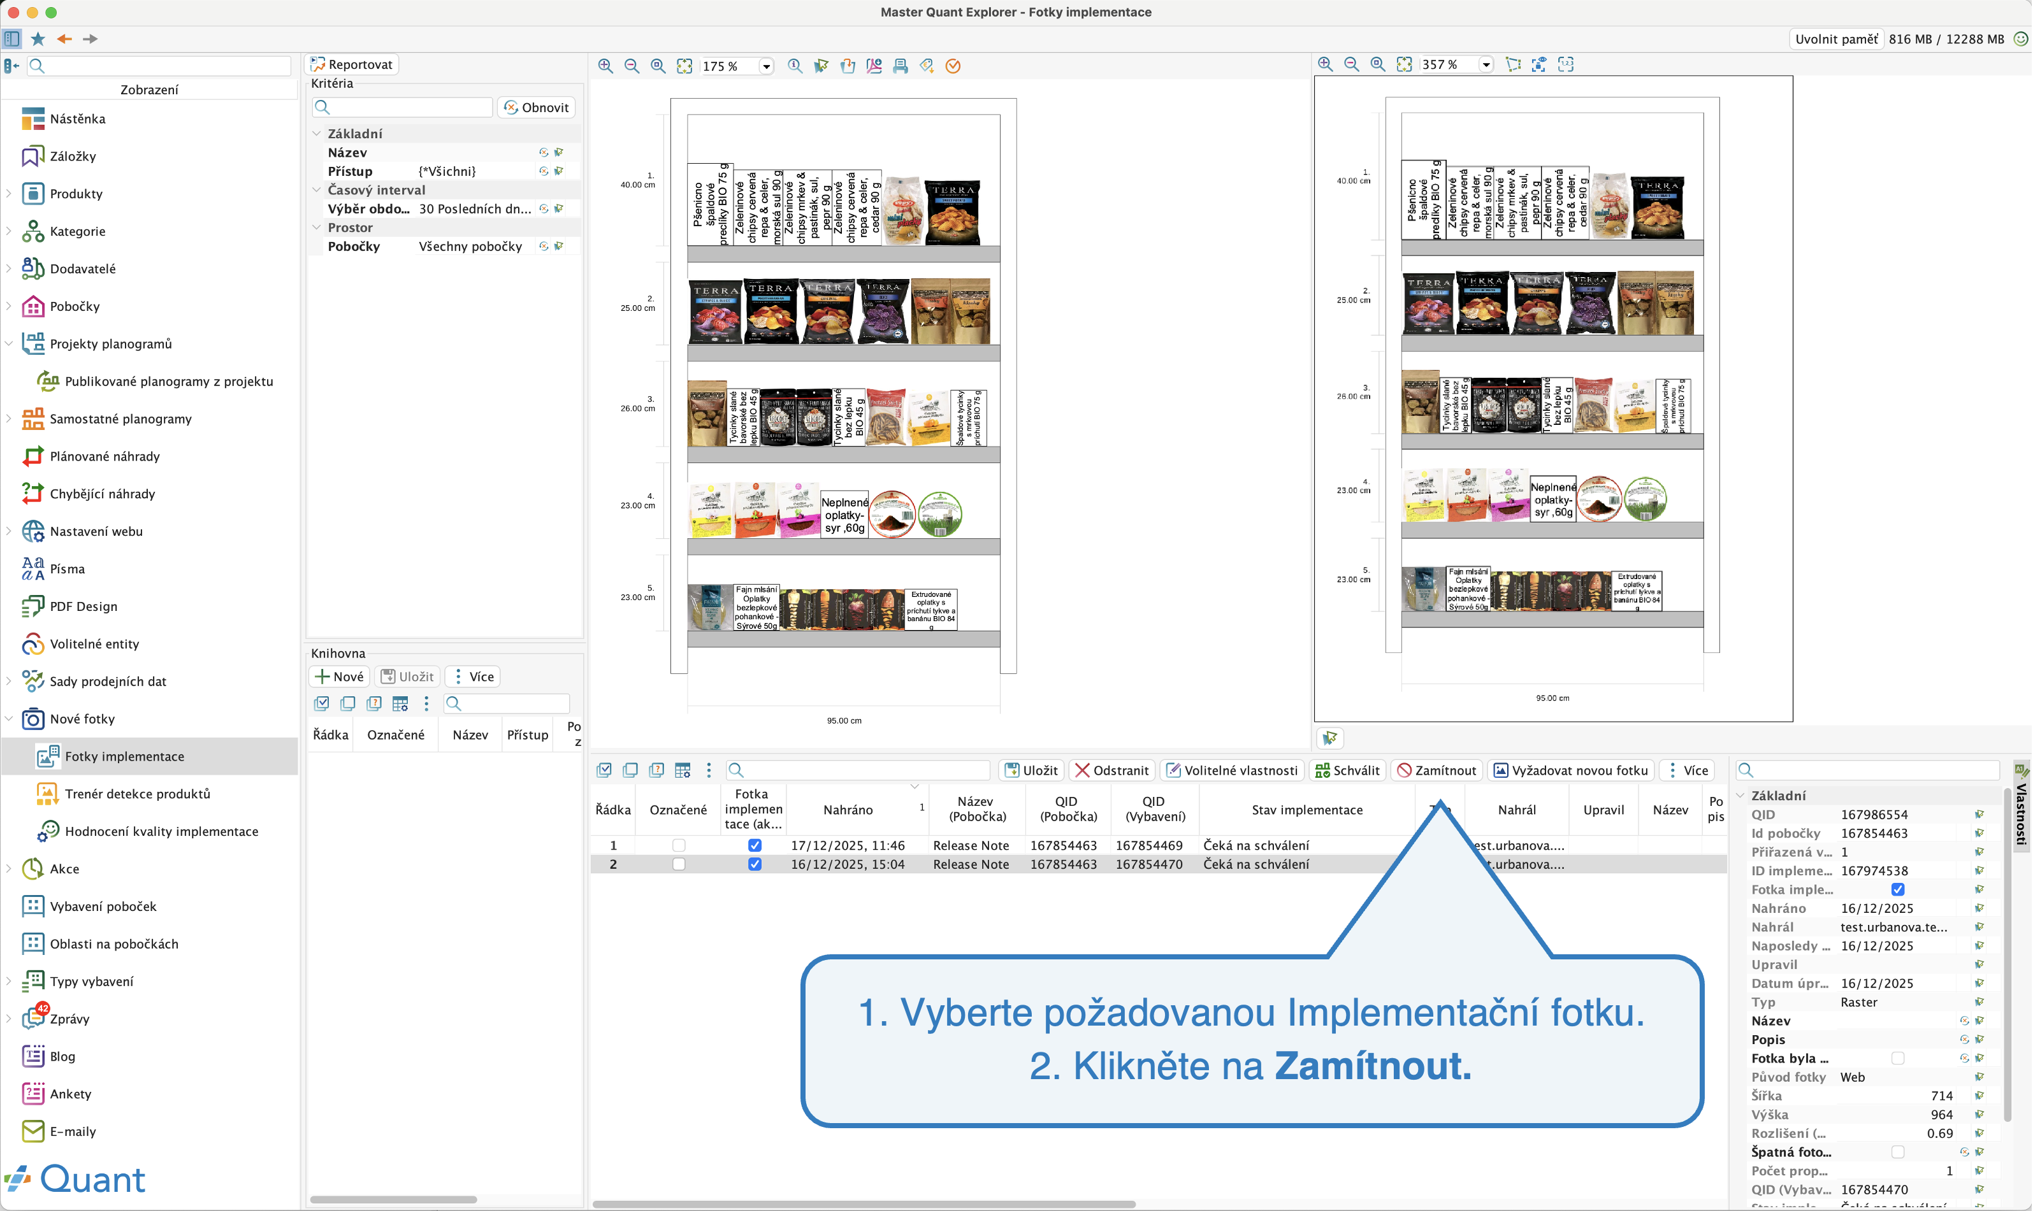Click the photo table horizontal scrollbar
Screen dimensions: 2033x1211
864,1203
